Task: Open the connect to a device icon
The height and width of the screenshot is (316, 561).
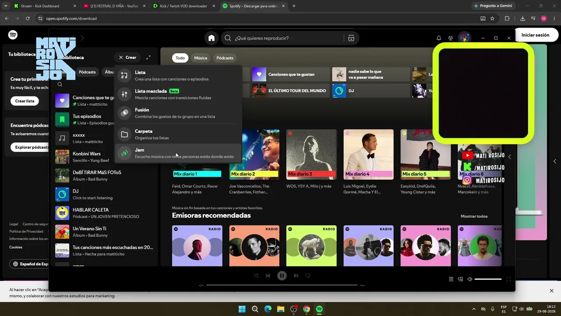Action: [x=461, y=279]
